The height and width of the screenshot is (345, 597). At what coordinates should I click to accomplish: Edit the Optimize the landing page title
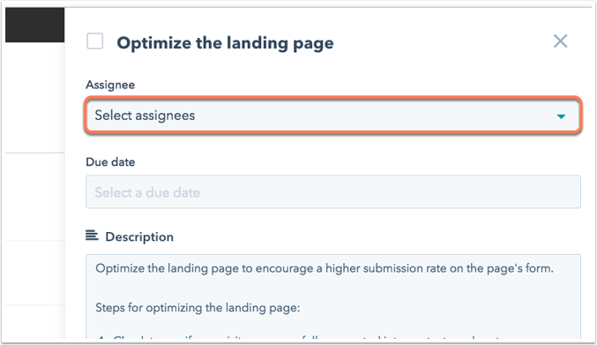225,43
